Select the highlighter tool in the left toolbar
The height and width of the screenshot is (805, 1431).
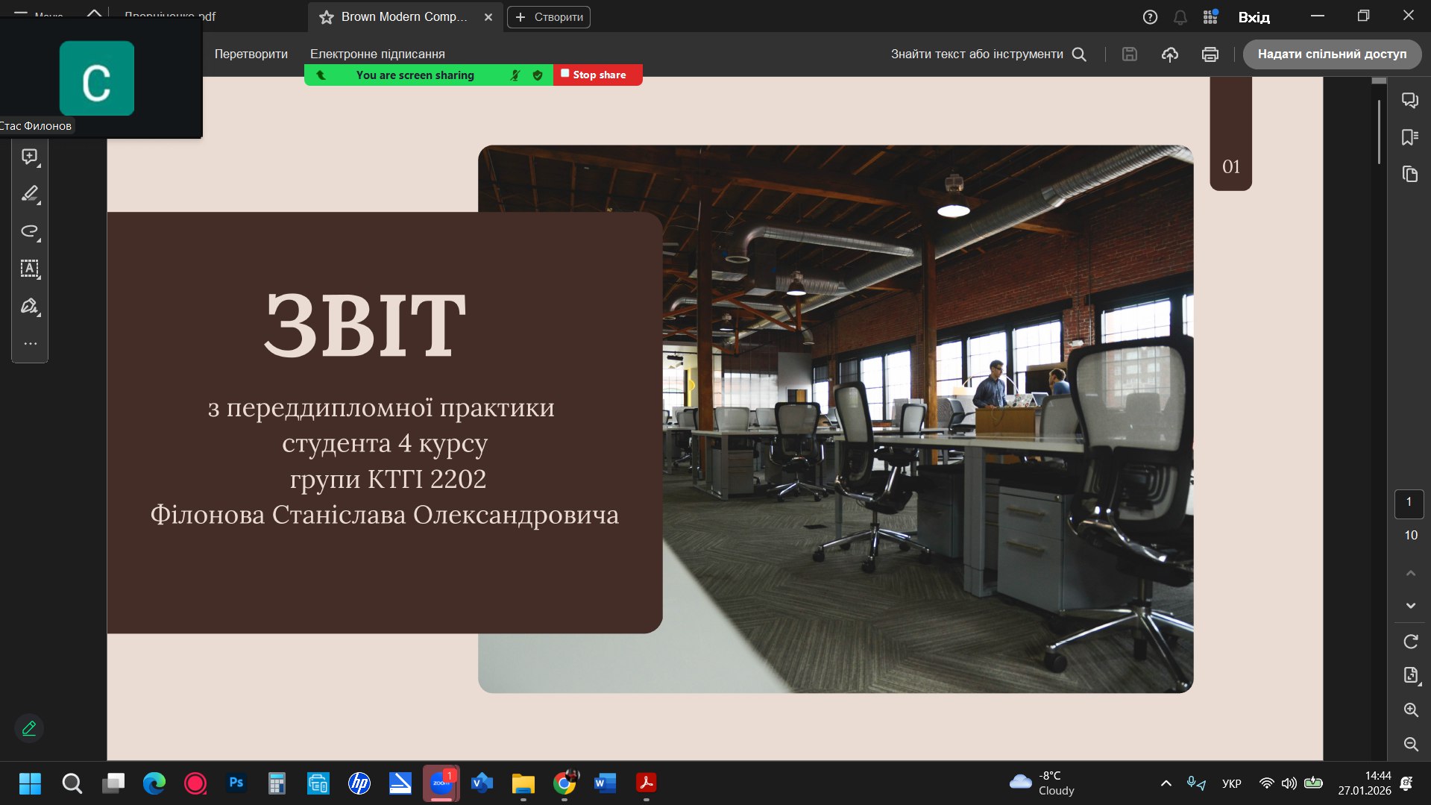tap(30, 194)
